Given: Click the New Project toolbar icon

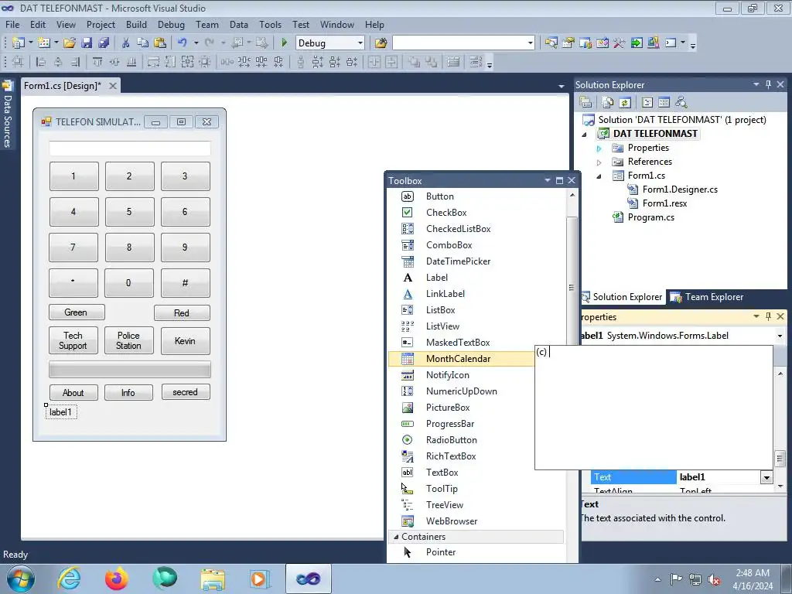Looking at the screenshot, I should pyautogui.click(x=19, y=43).
